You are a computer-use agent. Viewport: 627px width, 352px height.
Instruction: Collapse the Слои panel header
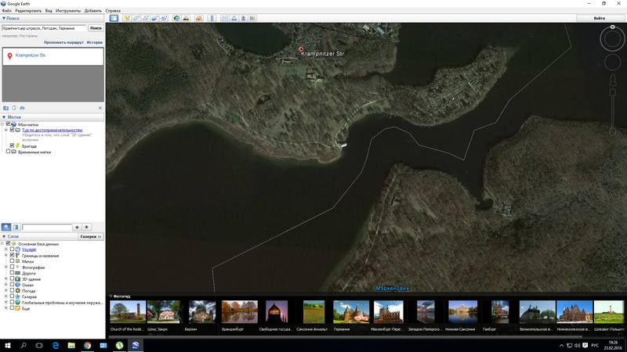point(3,236)
